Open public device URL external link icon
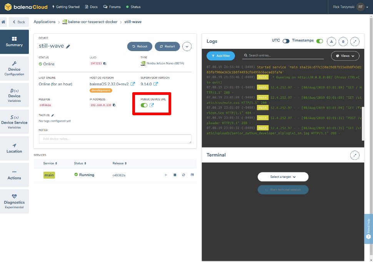 click(152, 105)
